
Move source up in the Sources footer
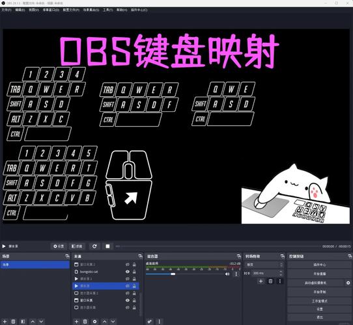pyautogui.click(x=104, y=322)
